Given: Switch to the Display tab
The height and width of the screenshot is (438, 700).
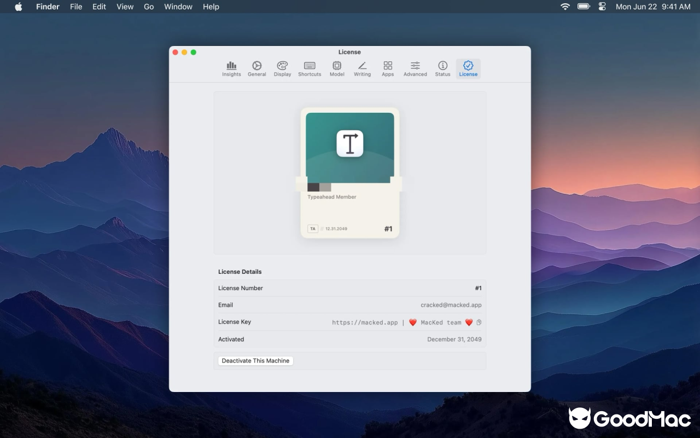Looking at the screenshot, I should 282,69.
